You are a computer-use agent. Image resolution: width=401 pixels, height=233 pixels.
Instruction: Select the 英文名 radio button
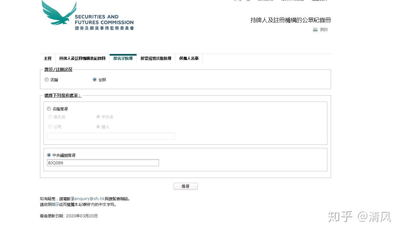tap(50, 117)
